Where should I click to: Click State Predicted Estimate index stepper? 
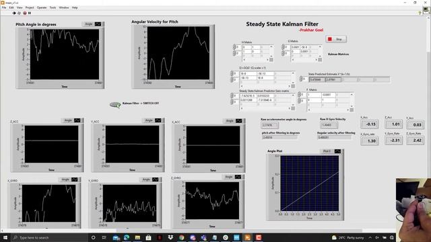point(301,79)
